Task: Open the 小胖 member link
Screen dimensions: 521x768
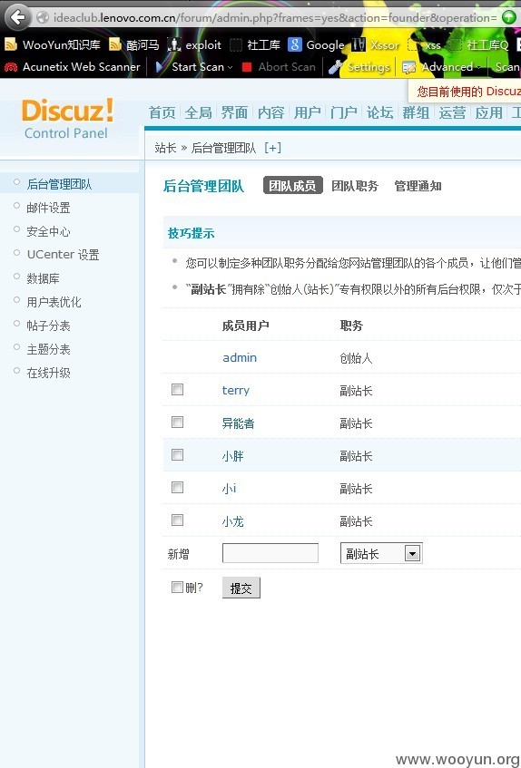Action: pos(232,456)
